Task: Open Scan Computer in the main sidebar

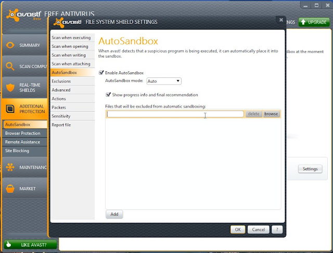Action: pos(25,66)
